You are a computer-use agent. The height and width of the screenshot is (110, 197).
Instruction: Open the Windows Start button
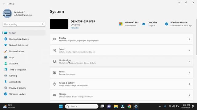point(61,106)
